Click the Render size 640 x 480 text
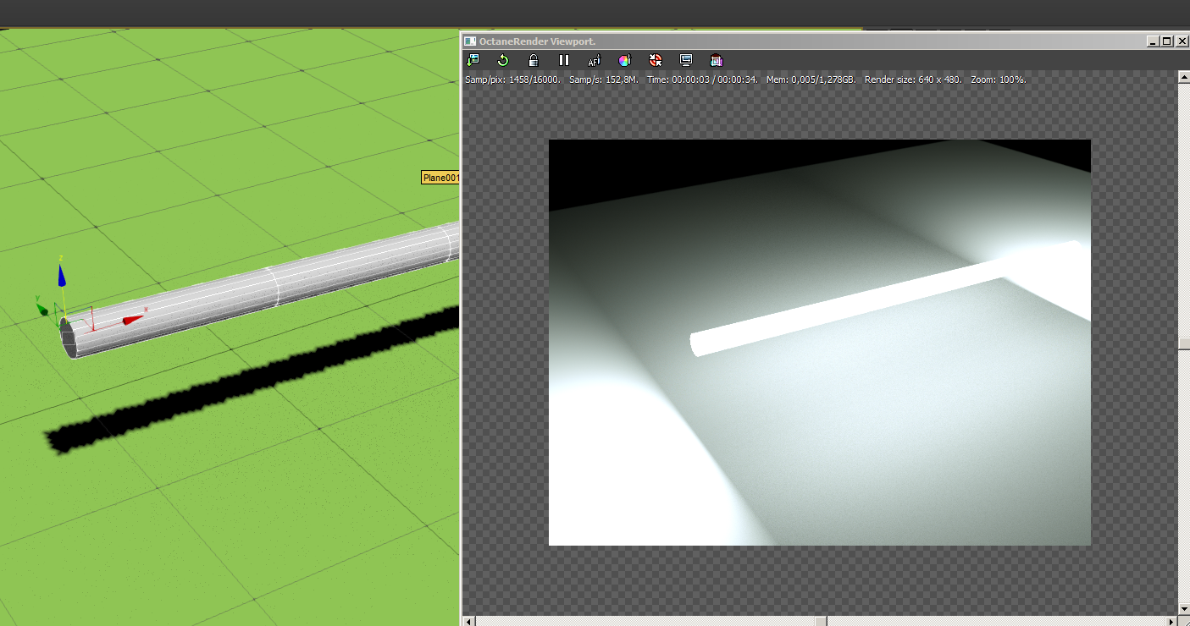This screenshot has height=626, width=1190. click(914, 80)
